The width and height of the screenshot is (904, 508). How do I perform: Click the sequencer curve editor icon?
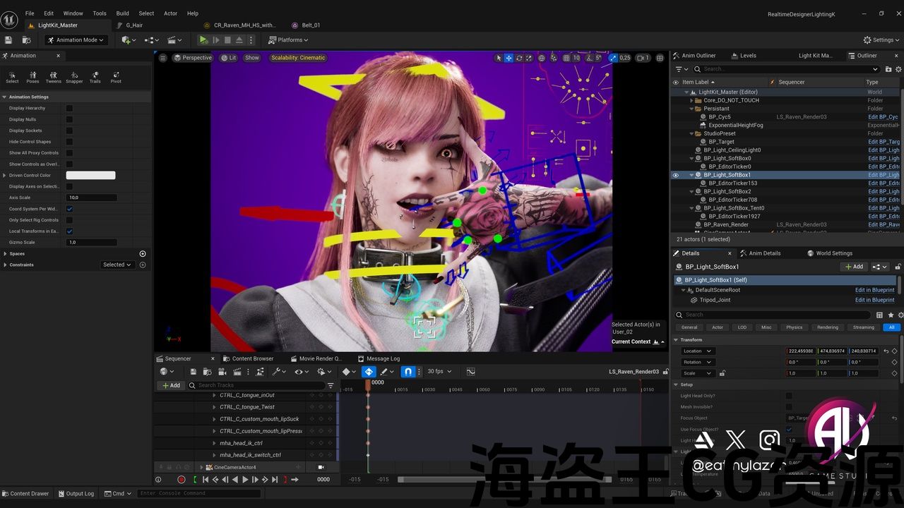click(x=471, y=371)
